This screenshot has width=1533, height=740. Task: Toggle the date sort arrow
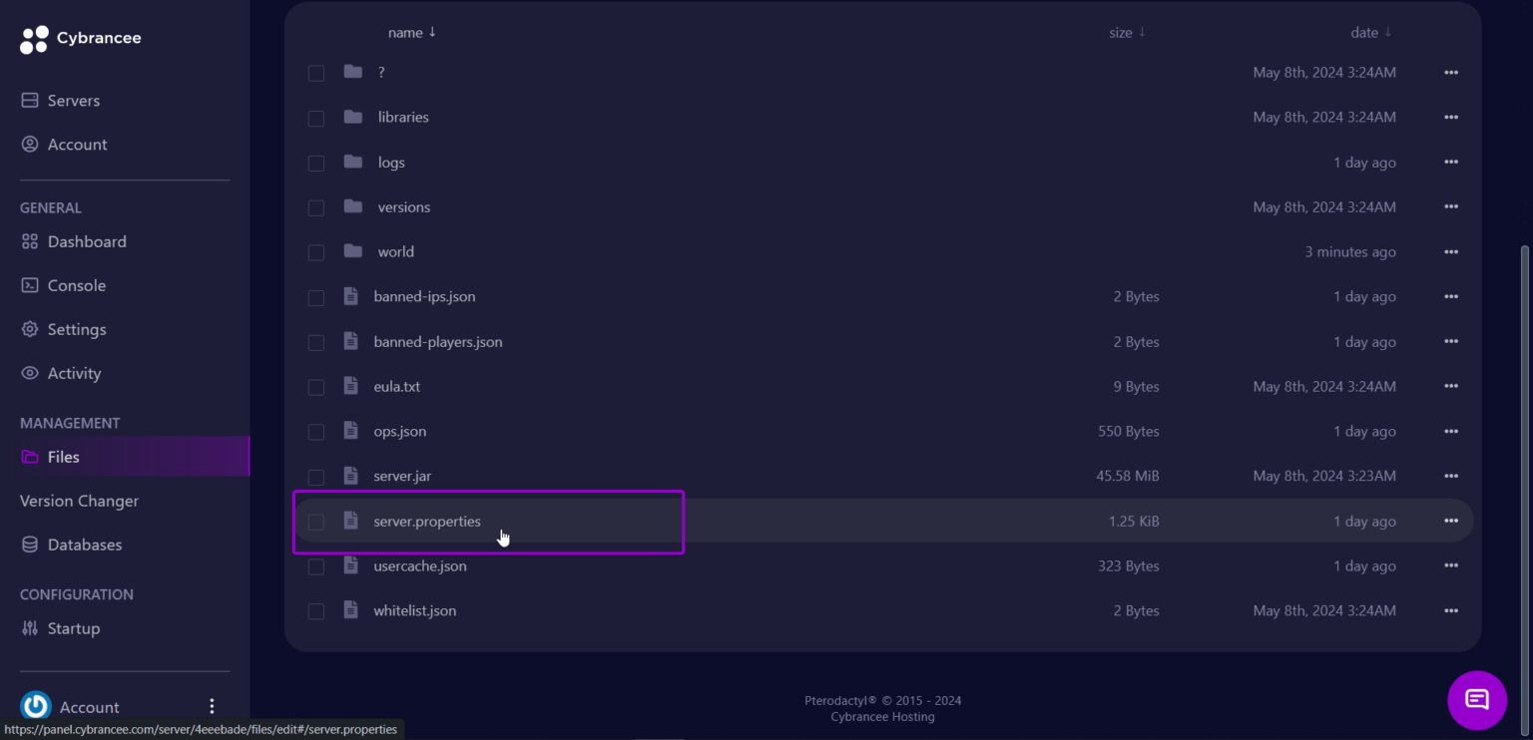pyautogui.click(x=1390, y=32)
